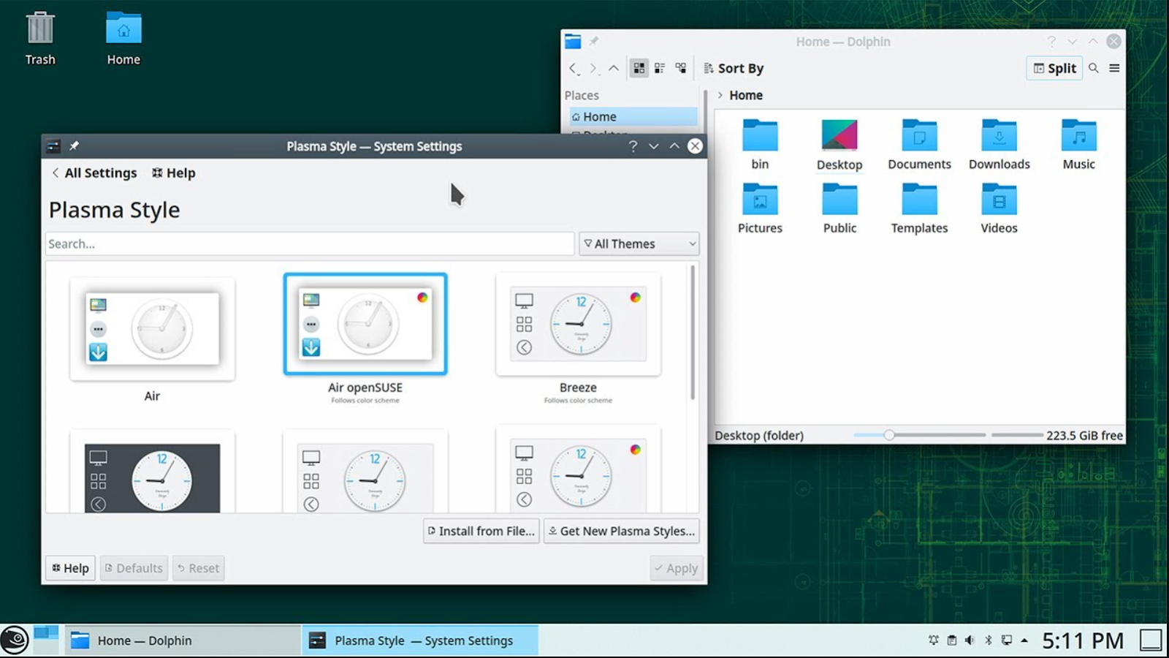The image size is (1169, 658).
Task: Click the Reset button
Action: pos(198,568)
